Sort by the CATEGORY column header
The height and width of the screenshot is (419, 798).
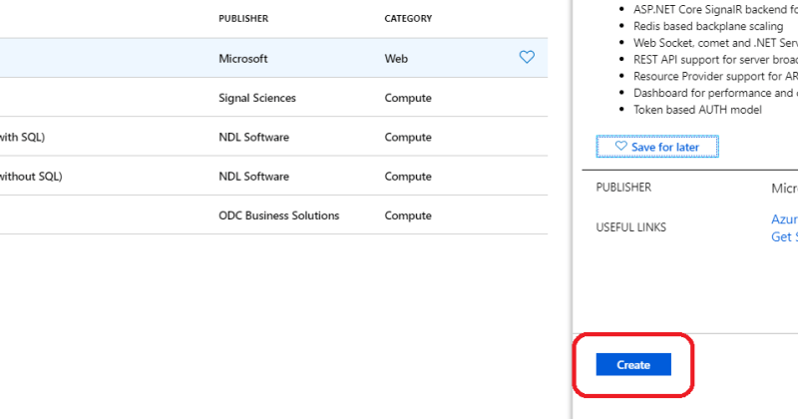[408, 18]
